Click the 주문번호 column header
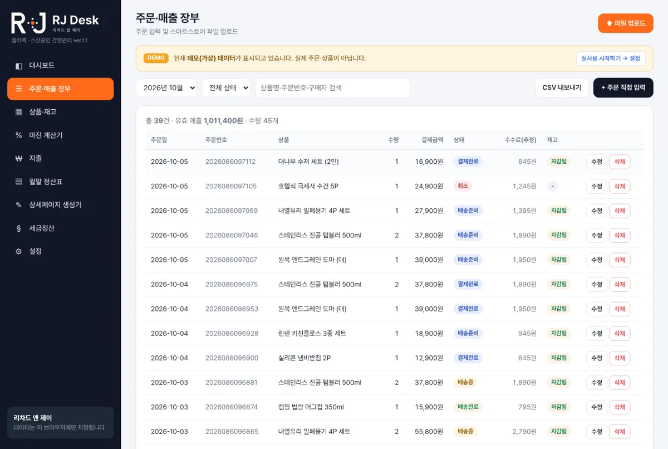This screenshot has width=668, height=449. tap(216, 140)
